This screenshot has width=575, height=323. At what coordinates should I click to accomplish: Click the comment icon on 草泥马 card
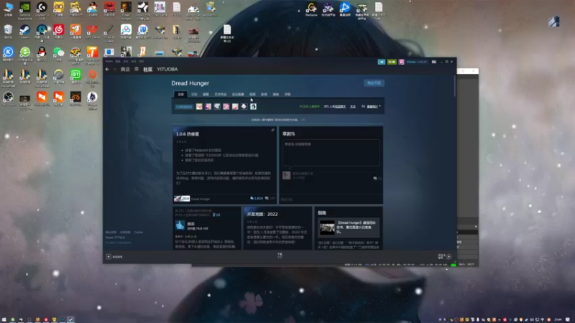tap(375, 178)
